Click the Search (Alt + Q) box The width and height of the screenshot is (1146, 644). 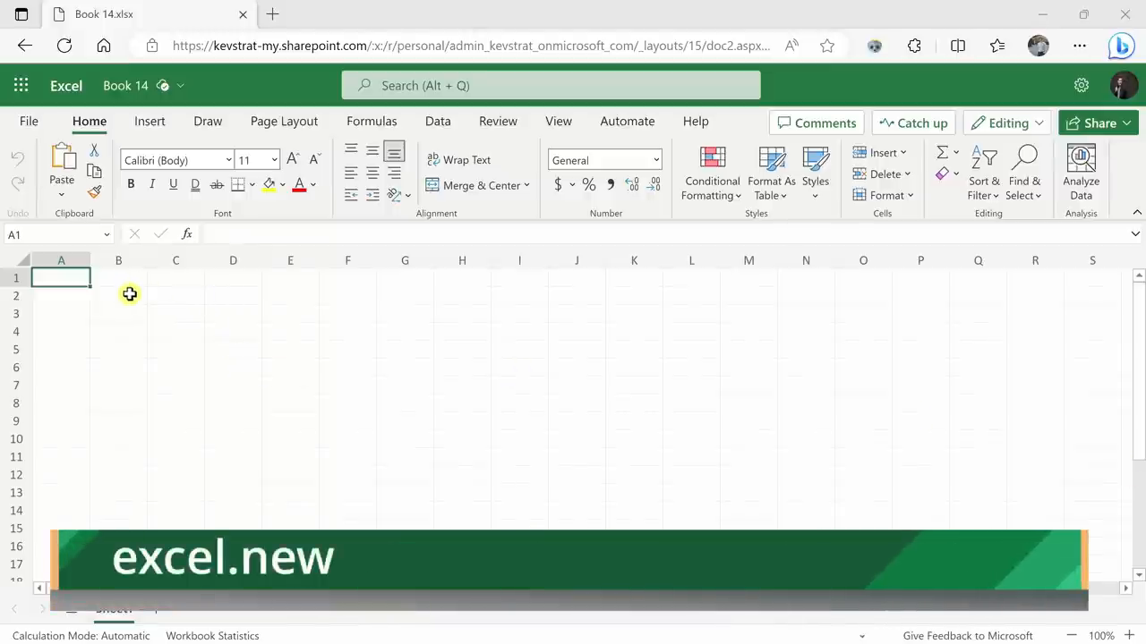point(551,85)
